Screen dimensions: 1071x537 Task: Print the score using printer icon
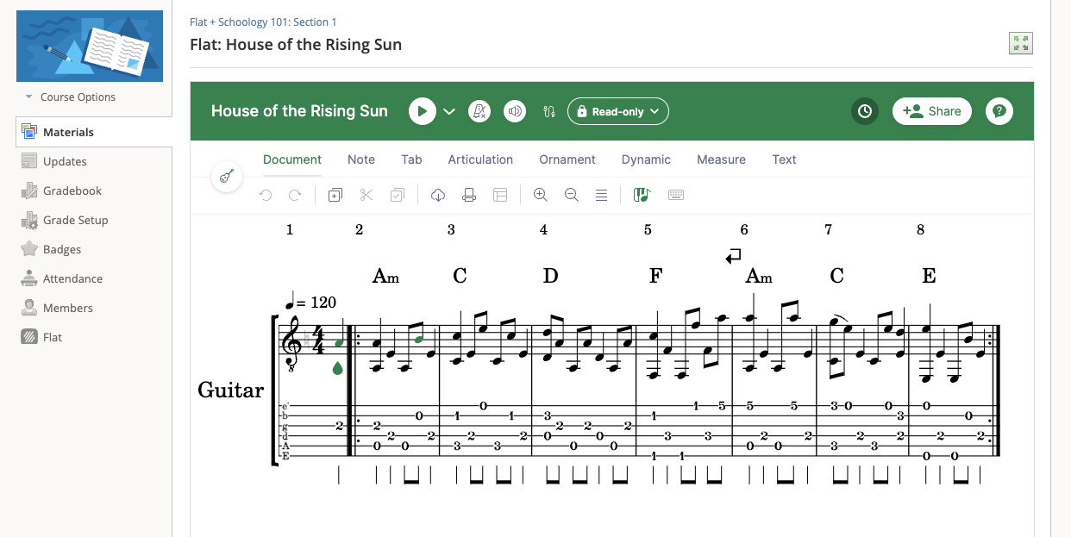click(x=469, y=196)
